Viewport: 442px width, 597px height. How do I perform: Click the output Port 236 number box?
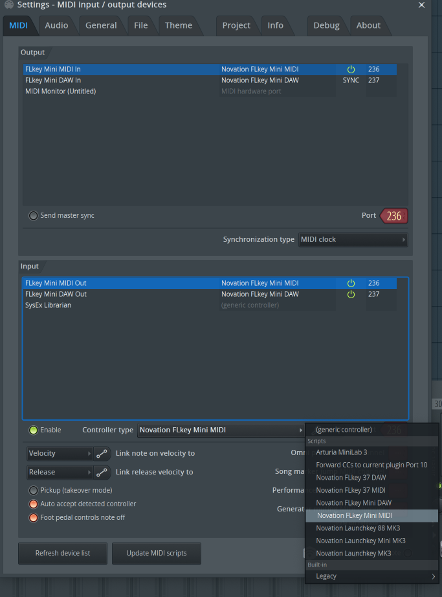point(394,217)
